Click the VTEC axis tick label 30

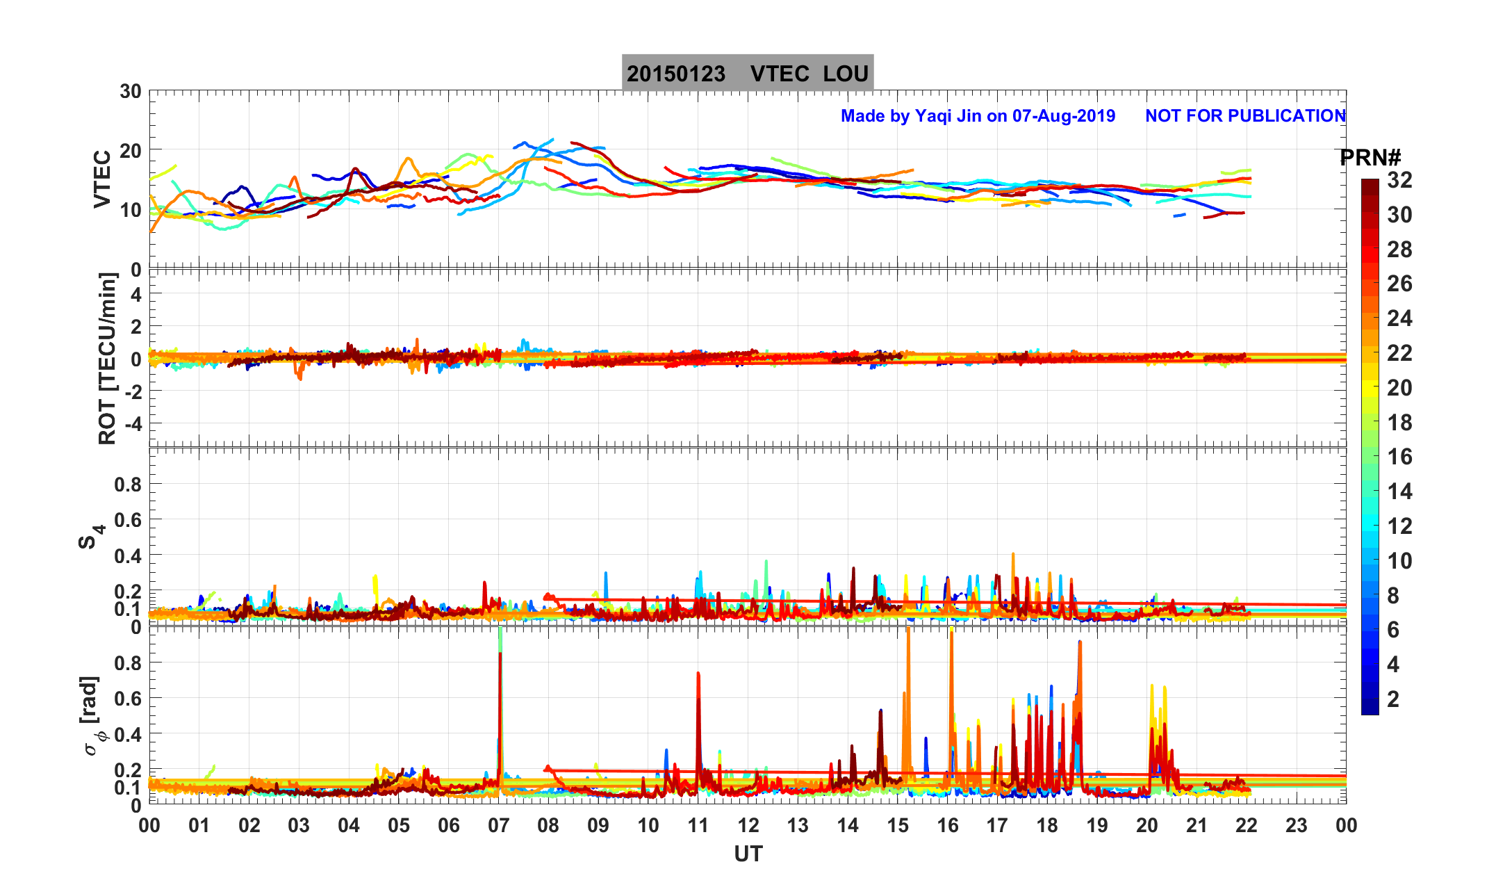click(x=130, y=92)
